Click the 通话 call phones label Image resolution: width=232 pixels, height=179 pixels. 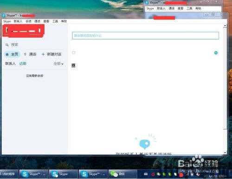click(32, 54)
